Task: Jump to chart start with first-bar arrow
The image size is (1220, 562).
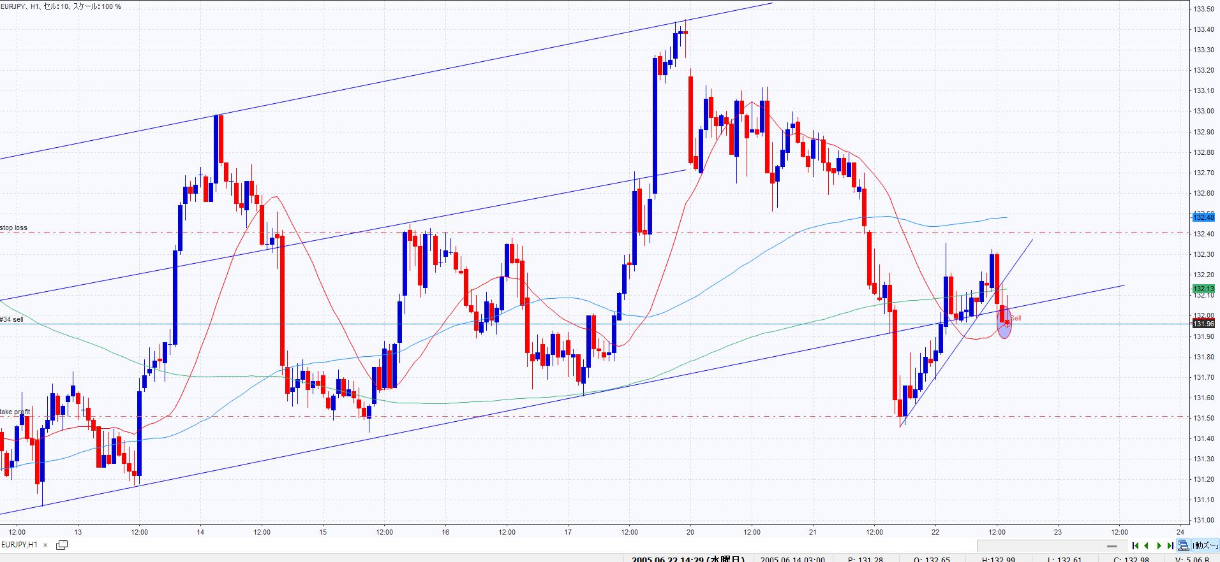Action: click(1135, 545)
